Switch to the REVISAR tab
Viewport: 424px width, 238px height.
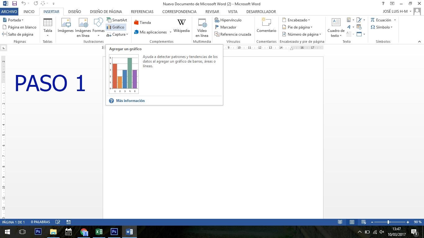pyautogui.click(x=212, y=11)
